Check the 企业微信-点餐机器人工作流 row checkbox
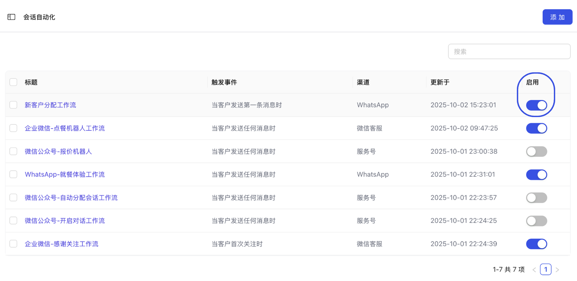Screen dimensions: 577x281 [x=13, y=128]
